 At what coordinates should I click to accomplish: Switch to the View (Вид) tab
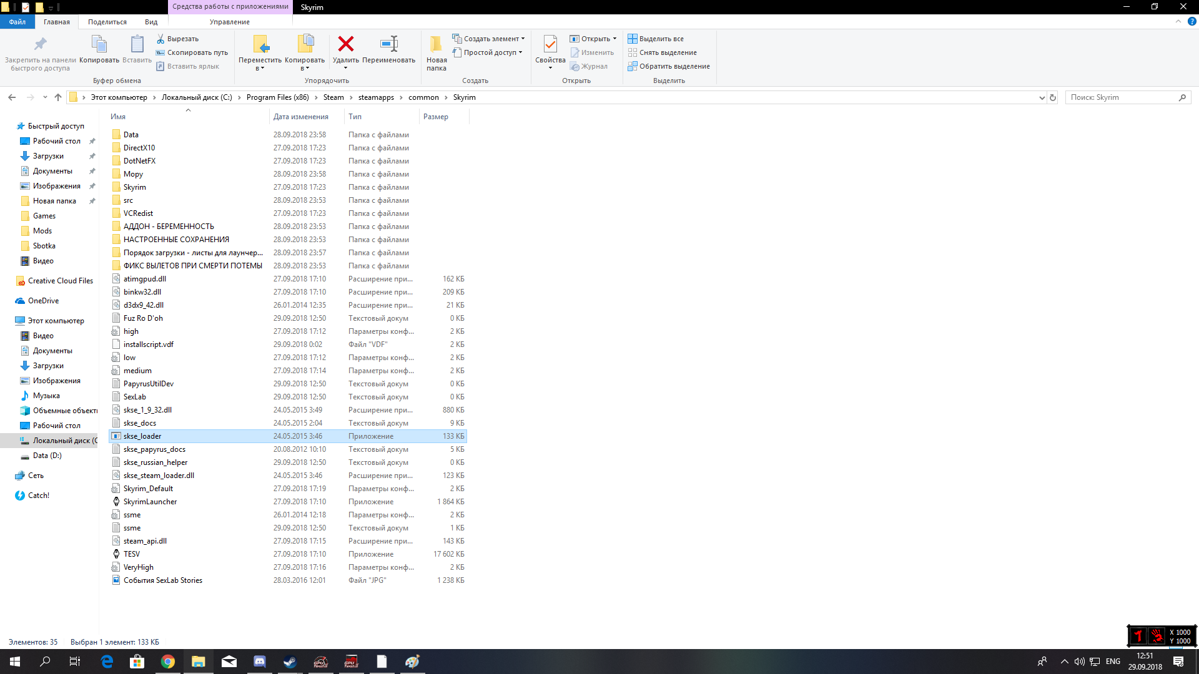point(151,22)
